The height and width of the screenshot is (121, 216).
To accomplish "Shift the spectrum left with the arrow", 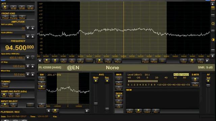I will [40, 61].
